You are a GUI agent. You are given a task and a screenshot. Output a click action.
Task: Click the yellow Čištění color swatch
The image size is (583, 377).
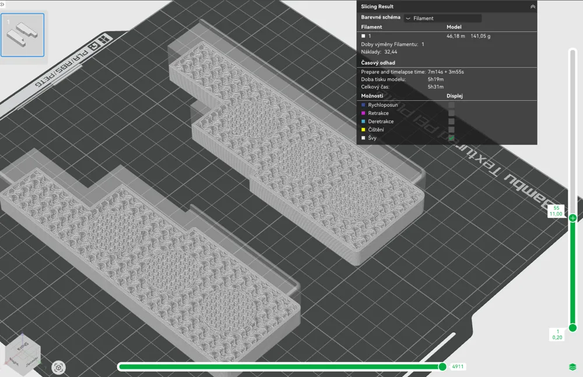(363, 129)
